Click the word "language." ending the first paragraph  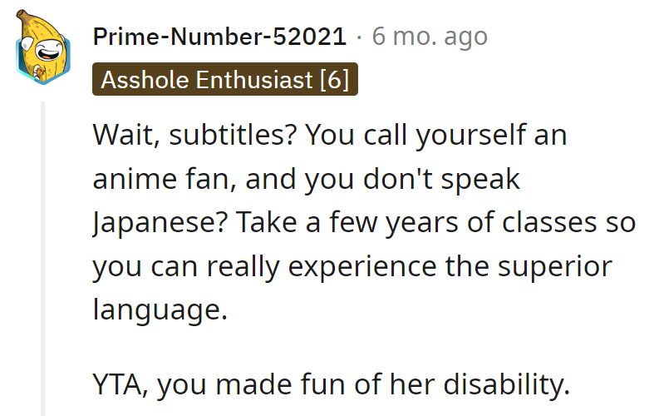tap(158, 312)
